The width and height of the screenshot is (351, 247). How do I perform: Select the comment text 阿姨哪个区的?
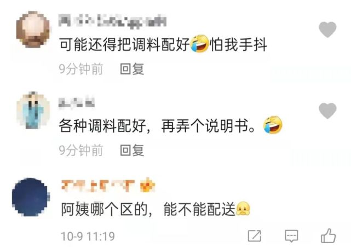(105, 209)
